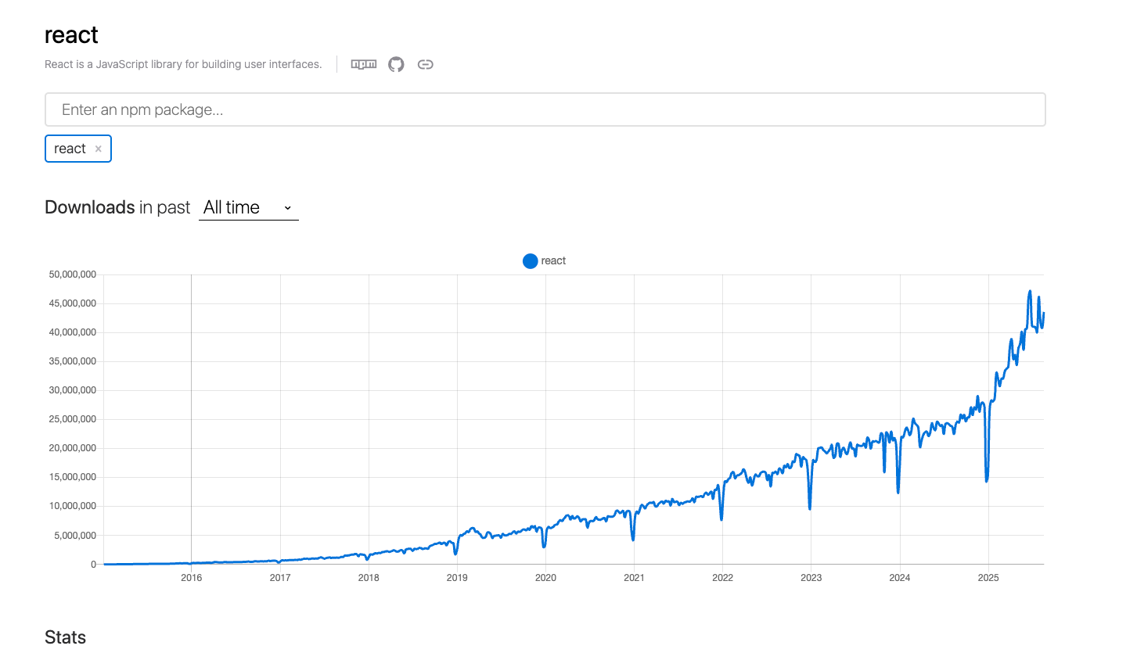Click the 'react' legend label
1137x660 pixels.
point(553,261)
